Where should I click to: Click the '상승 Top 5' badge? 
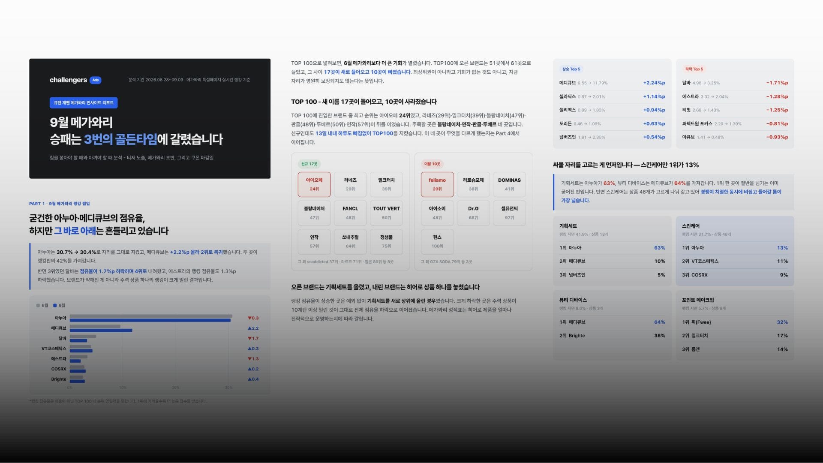(571, 69)
